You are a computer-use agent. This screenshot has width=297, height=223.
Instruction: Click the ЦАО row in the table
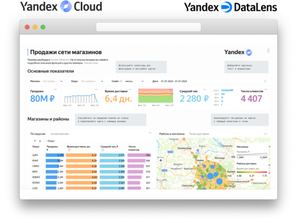tap(91, 155)
